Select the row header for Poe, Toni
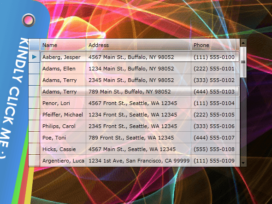This screenshot has height=204, width=272. (x=34, y=137)
